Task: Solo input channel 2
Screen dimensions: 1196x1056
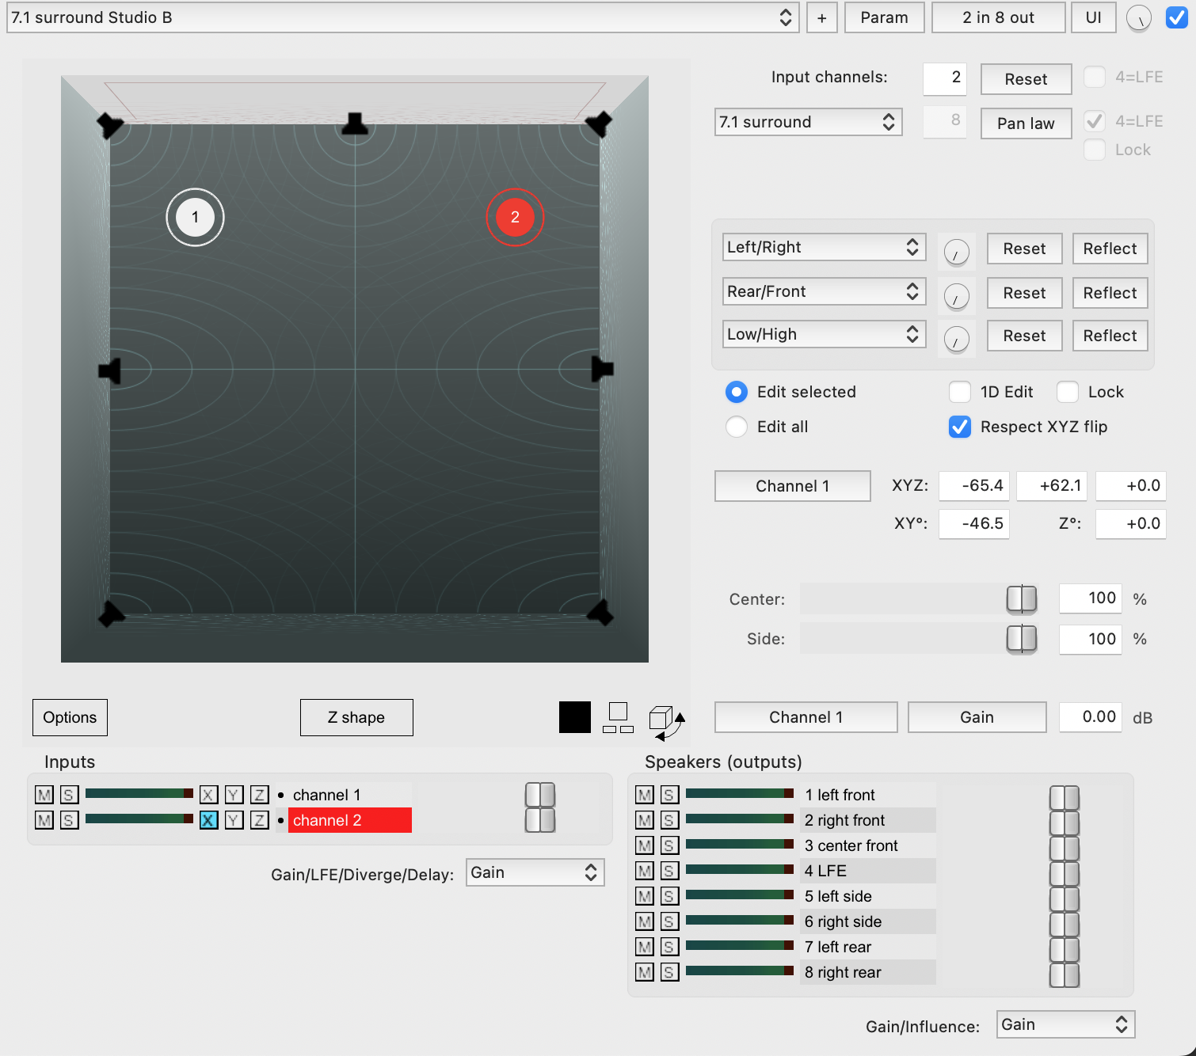Action: click(69, 820)
